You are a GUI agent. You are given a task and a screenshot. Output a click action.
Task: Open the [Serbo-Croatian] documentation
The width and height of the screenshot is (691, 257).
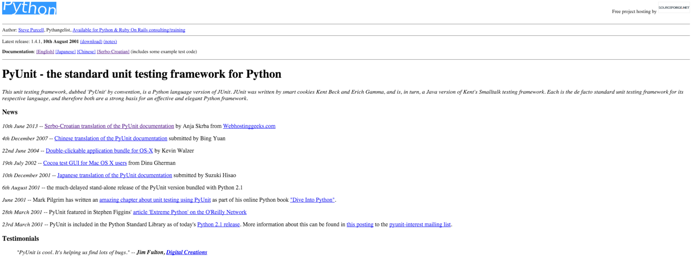[113, 51]
